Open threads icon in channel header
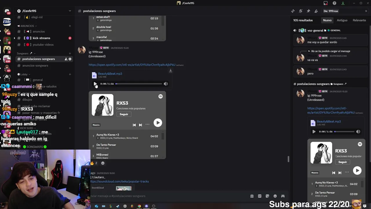 pyautogui.click(x=293, y=11)
